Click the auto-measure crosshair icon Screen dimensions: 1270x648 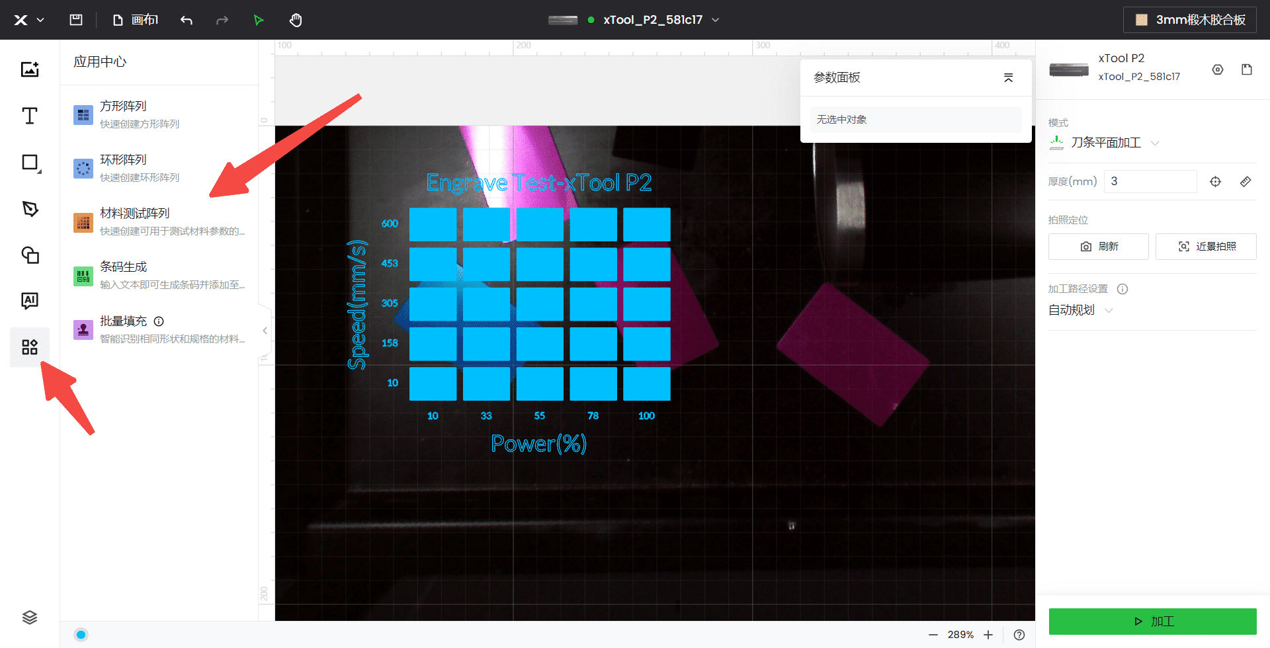click(1216, 181)
